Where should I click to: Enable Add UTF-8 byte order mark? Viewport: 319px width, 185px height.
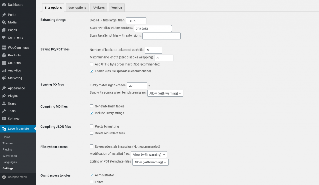click(x=92, y=64)
